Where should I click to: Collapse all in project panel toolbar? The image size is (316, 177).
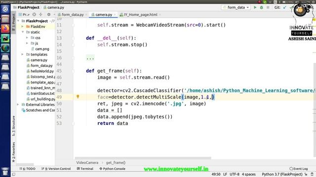pyautogui.click(x=40, y=14)
